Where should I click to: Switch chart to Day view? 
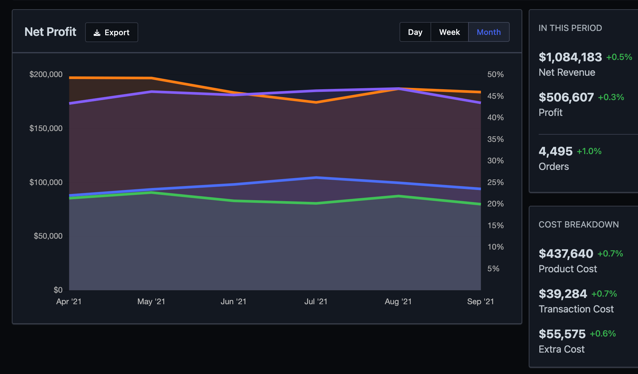click(415, 32)
